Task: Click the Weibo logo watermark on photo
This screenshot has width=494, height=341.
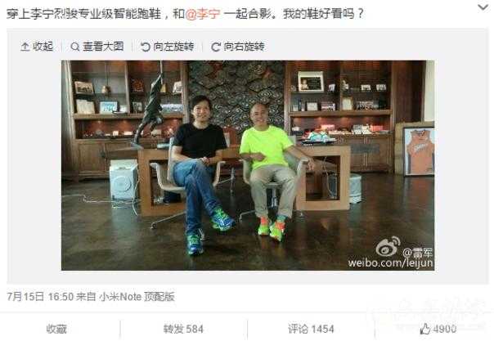Action: coord(388,246)
